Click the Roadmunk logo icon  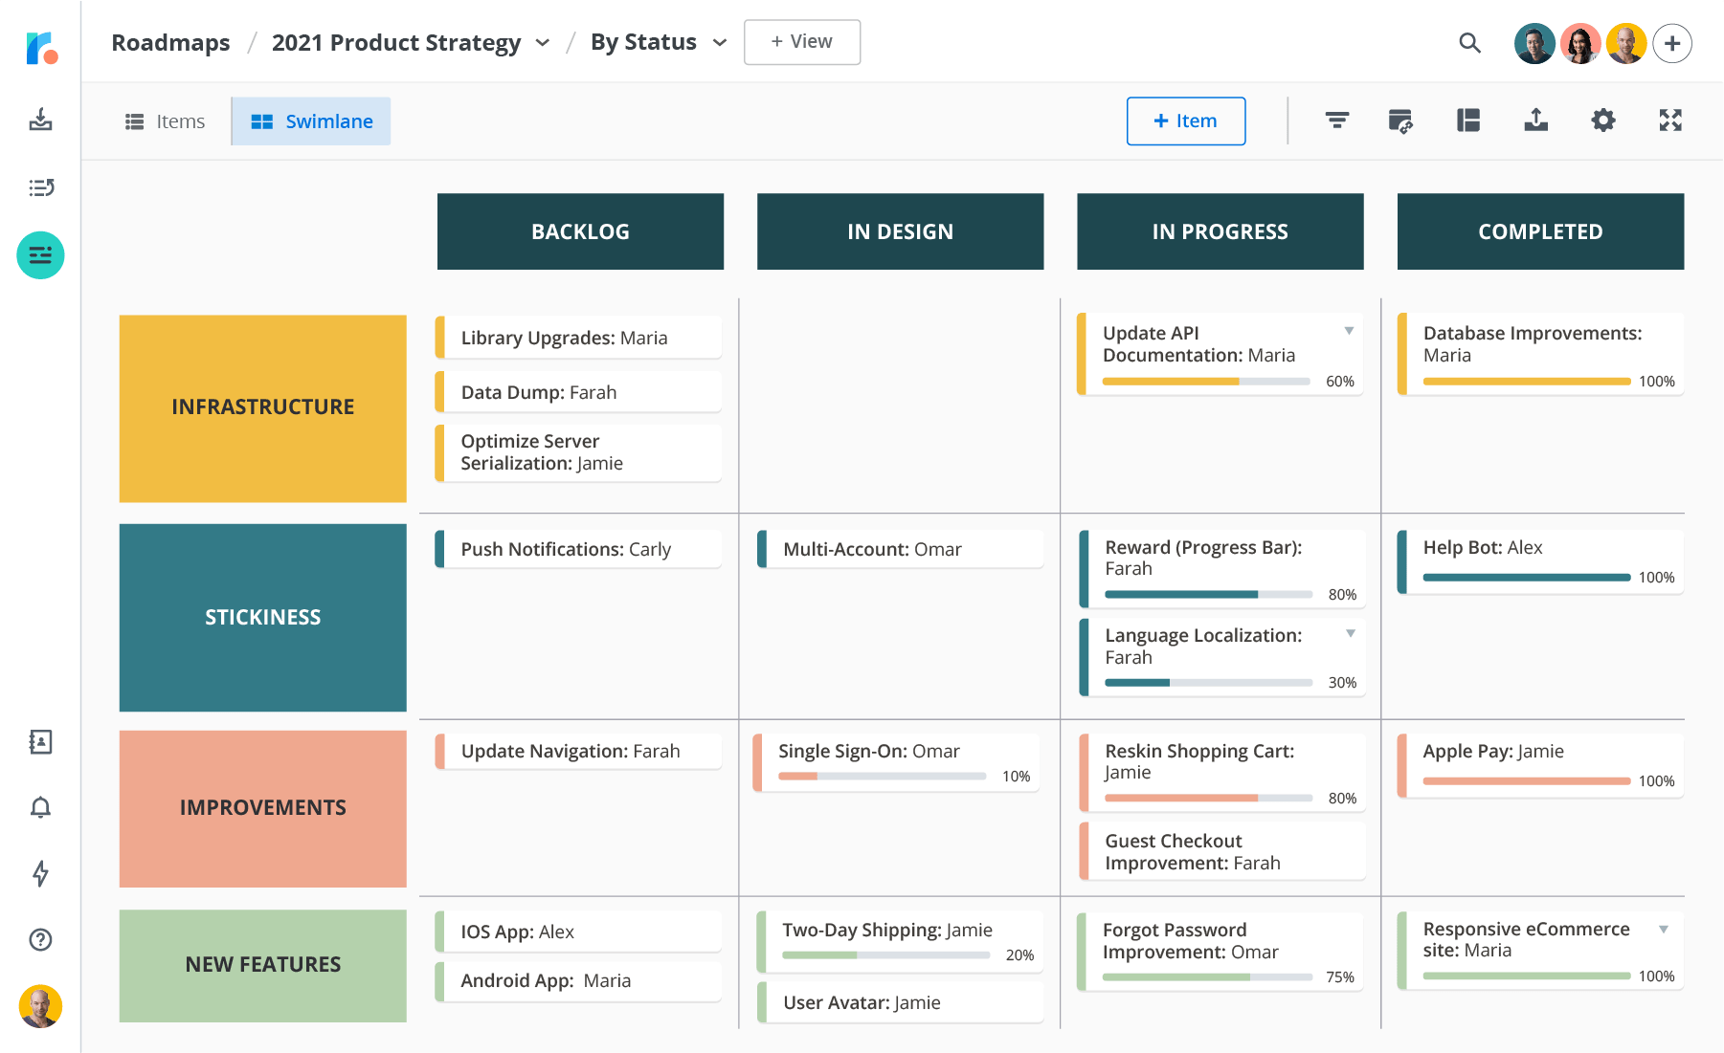coord(41,48)
